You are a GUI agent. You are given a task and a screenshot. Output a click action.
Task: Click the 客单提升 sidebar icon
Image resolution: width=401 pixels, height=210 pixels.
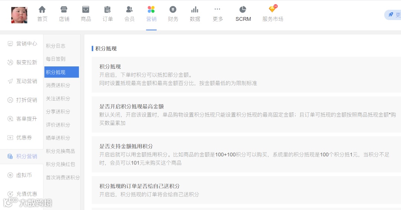tap(10, 119)
